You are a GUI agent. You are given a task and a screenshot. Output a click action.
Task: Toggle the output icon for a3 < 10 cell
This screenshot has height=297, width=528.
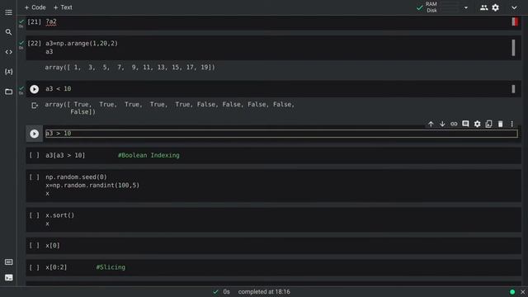coord(35,106)
